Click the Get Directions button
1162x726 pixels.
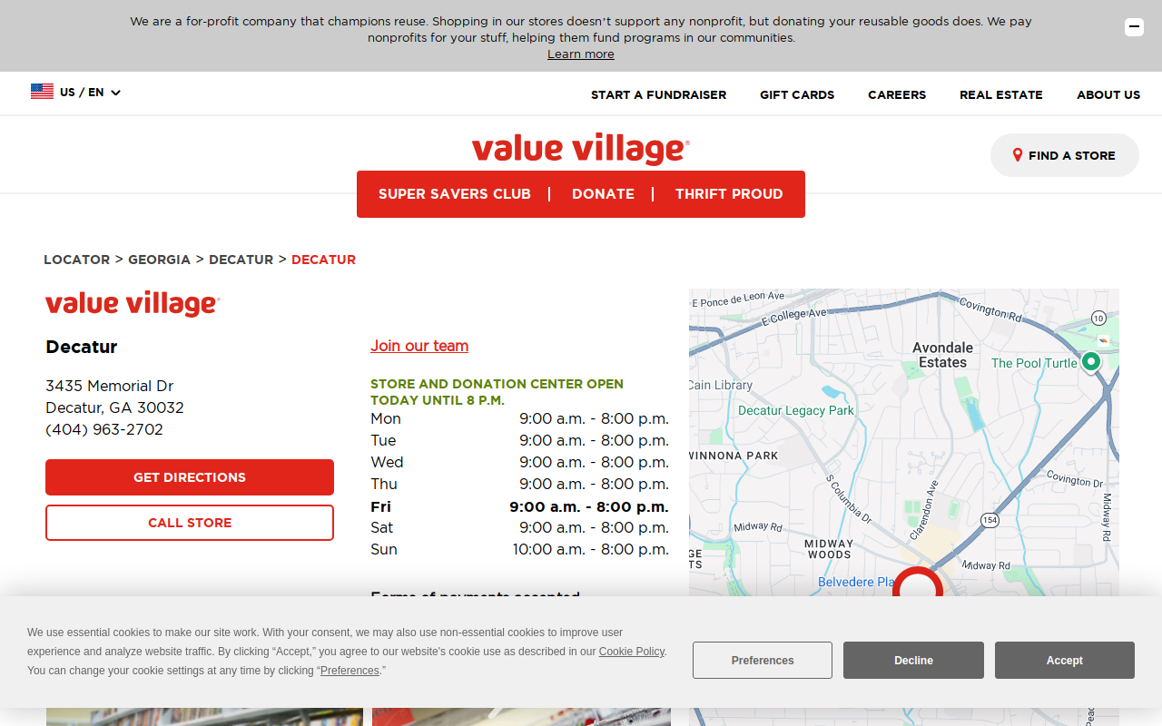[x=190, y=477]
